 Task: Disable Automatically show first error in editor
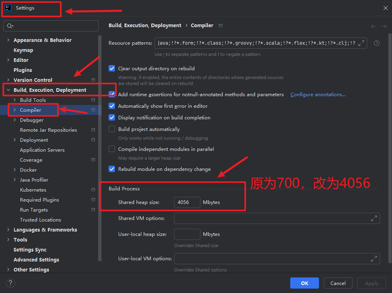(x=112, y=106)
